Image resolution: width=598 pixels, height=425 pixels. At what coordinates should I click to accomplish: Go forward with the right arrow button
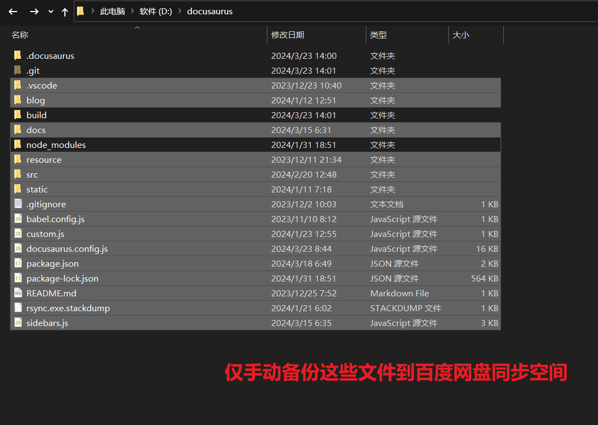point(34,12)
